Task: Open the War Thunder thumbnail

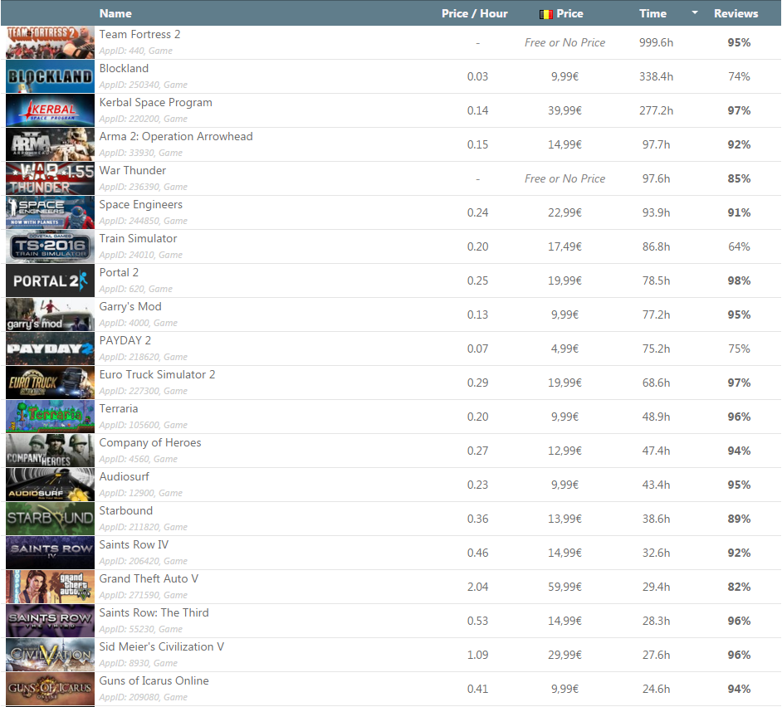Action: click(50, 178)
